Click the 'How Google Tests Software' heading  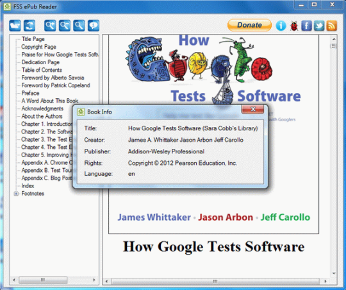[213, 246]
